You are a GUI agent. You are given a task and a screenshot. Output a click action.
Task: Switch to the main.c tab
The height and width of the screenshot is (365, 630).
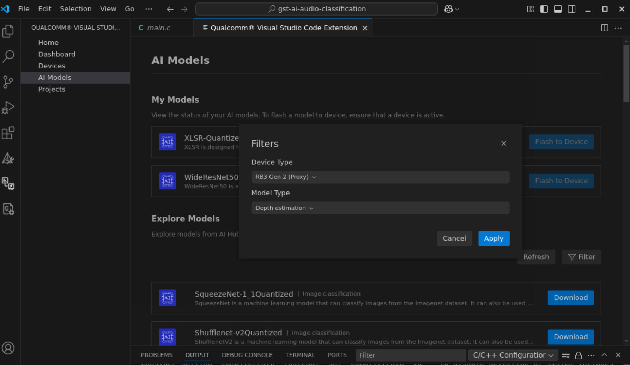tap(158, 28)
